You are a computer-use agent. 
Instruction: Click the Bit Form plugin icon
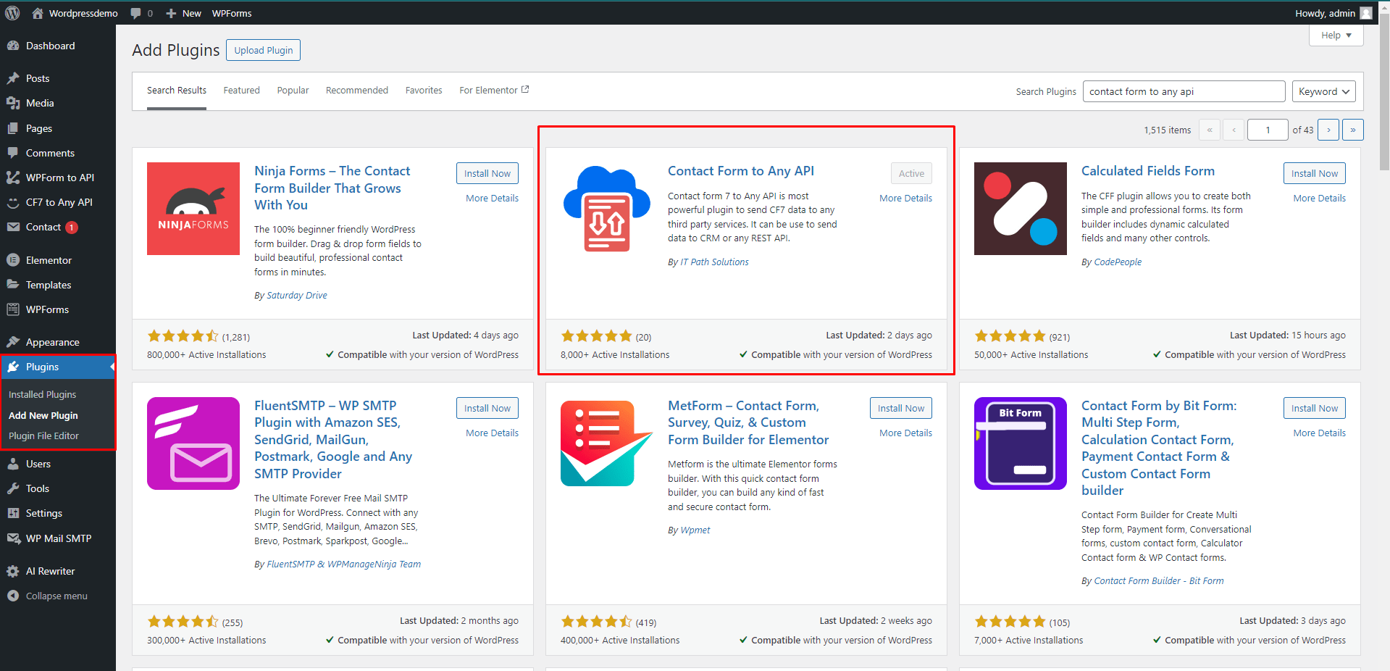1020,443
